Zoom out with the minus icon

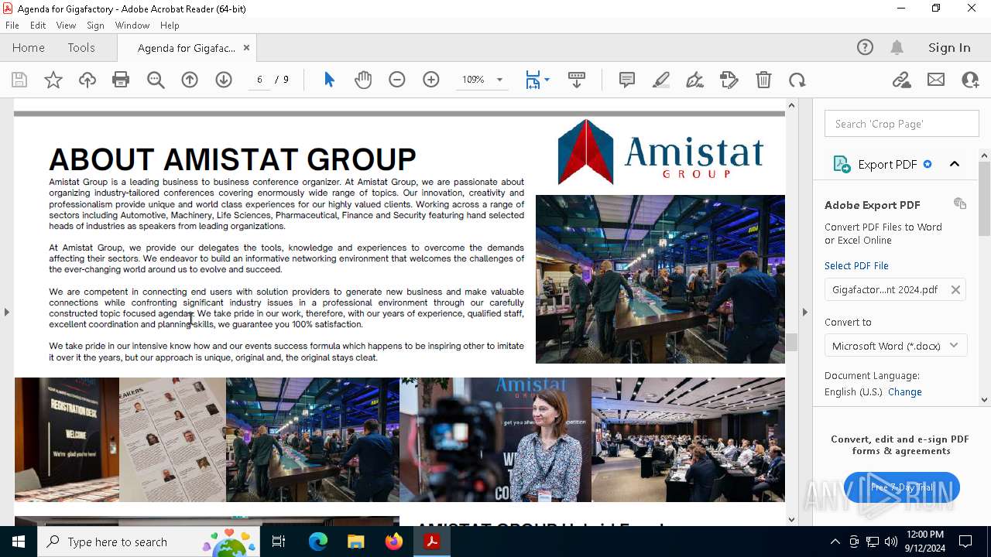click(397, 80)
